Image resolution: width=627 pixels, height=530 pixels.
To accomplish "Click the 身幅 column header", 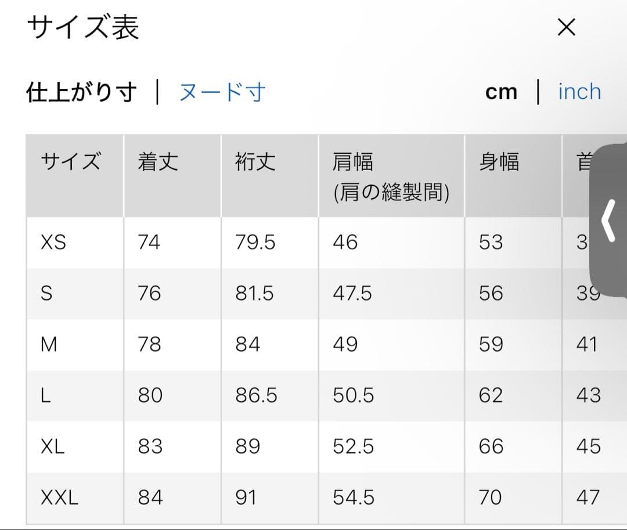I will (499, 161).
